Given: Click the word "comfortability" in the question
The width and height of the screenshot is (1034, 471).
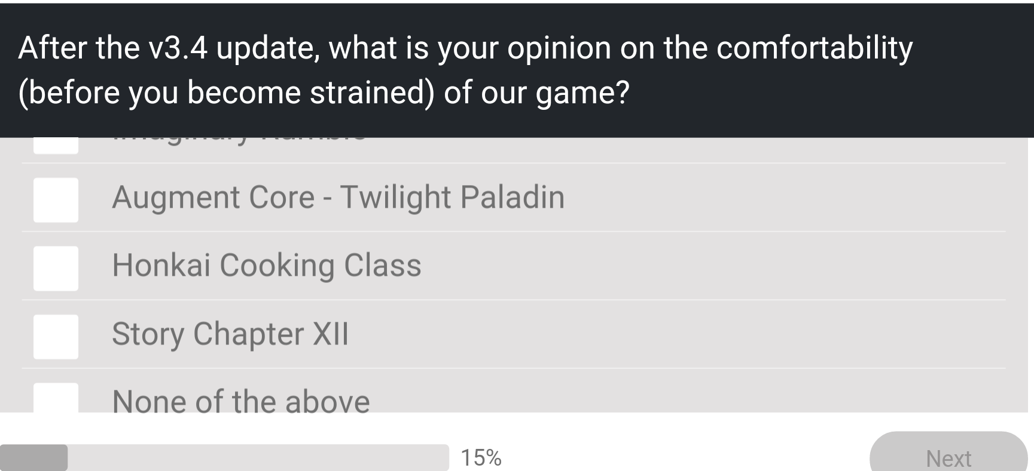Looking at the screenshot, I should pos(815,48).
